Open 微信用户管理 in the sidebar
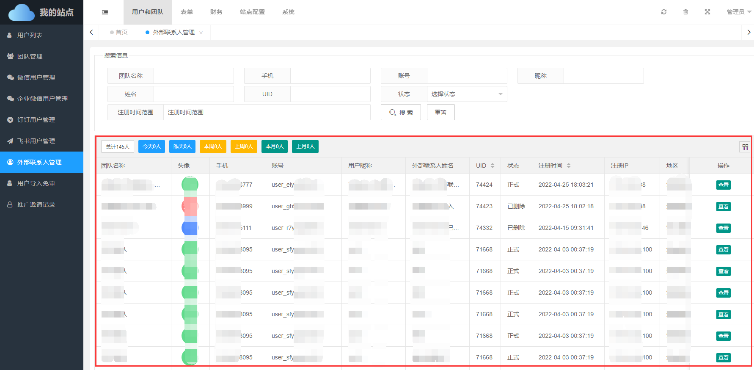The image size is (754, 370). pyautogui.click(x=36, y=77)
